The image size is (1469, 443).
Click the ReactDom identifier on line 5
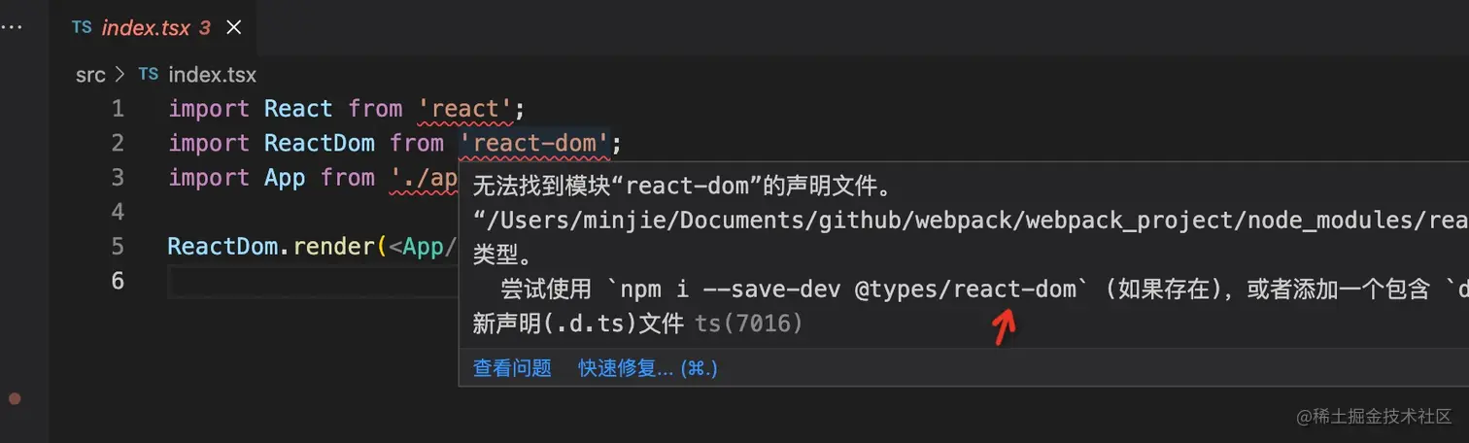(222, 246)
